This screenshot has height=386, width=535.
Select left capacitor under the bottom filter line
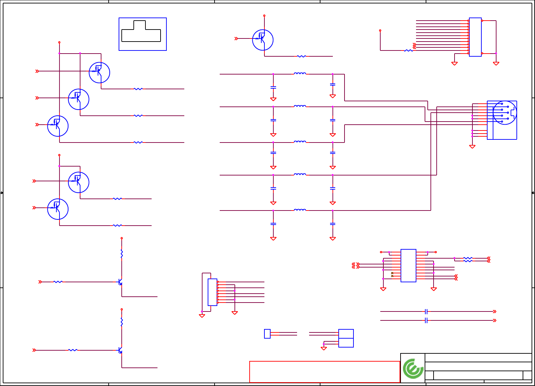(x=273, y=224)
